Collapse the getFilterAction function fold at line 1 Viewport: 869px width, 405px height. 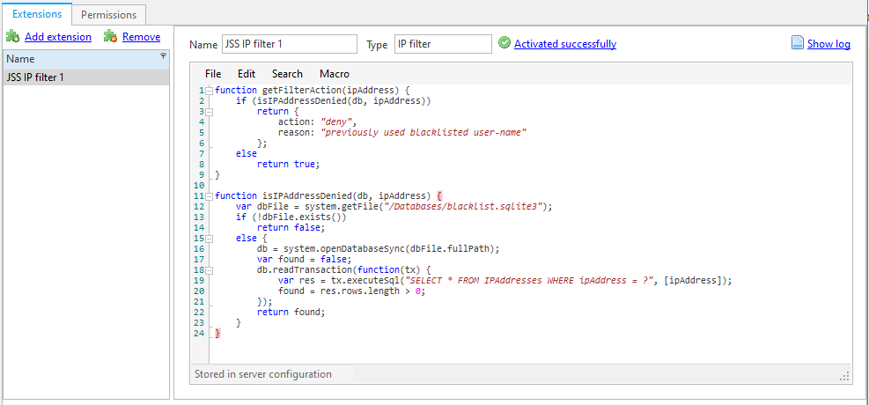pos(210,91)
